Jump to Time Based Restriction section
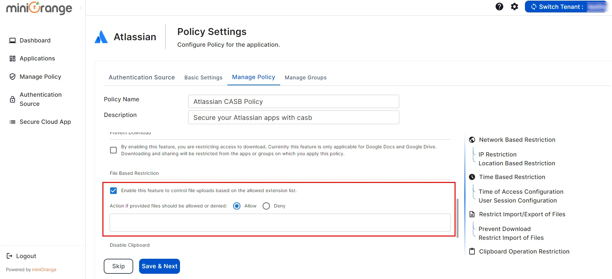The width and height of the screenshot is (612, 279). [512, 177]
